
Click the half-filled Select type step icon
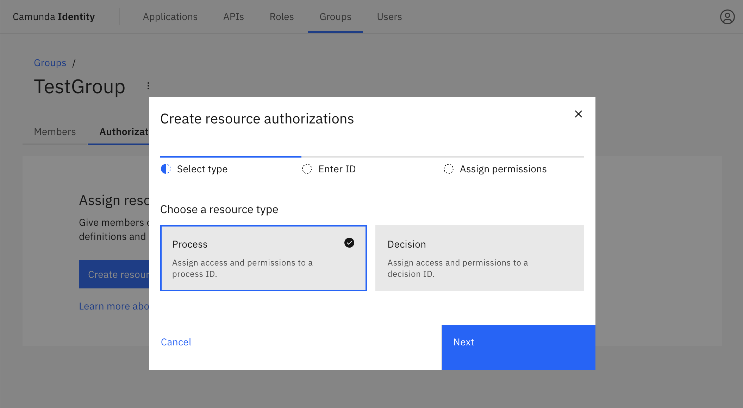(166, 169)
